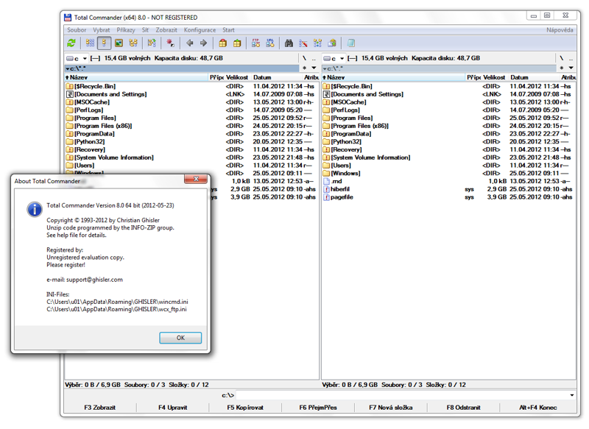Click the blue info icon in About dialog

click(x=35, y=209)
